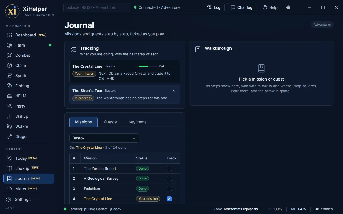Maximize the XiHelper window

(x=323, y=7)
